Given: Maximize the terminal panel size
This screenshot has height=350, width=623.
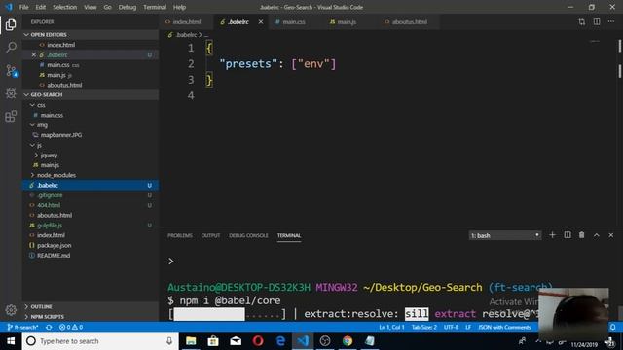Looking at the screenshot, I should (x=597, y=235).
